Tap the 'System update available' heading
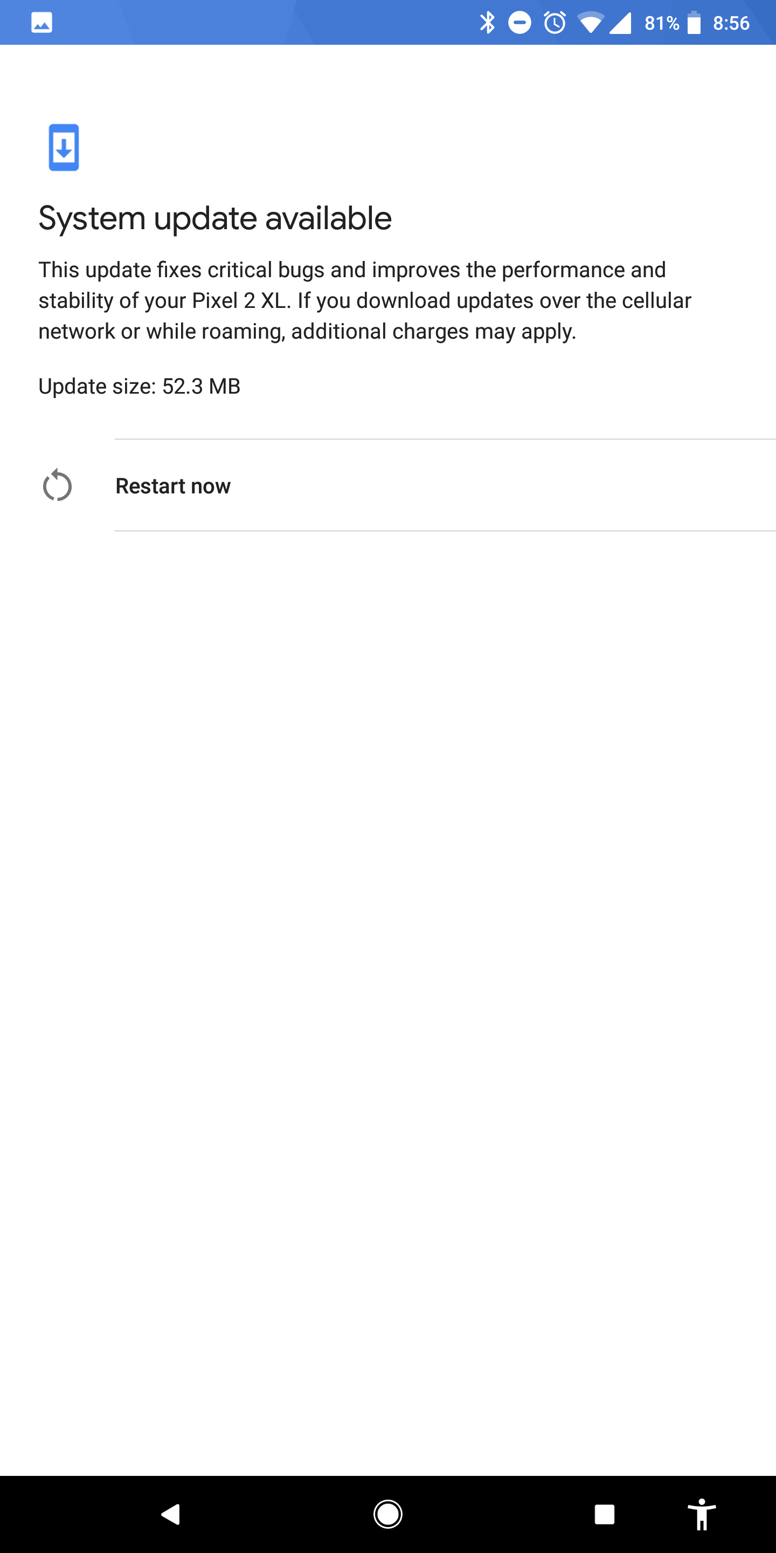Viewport: 776px width, 1553px height. (x=215, y=218)
